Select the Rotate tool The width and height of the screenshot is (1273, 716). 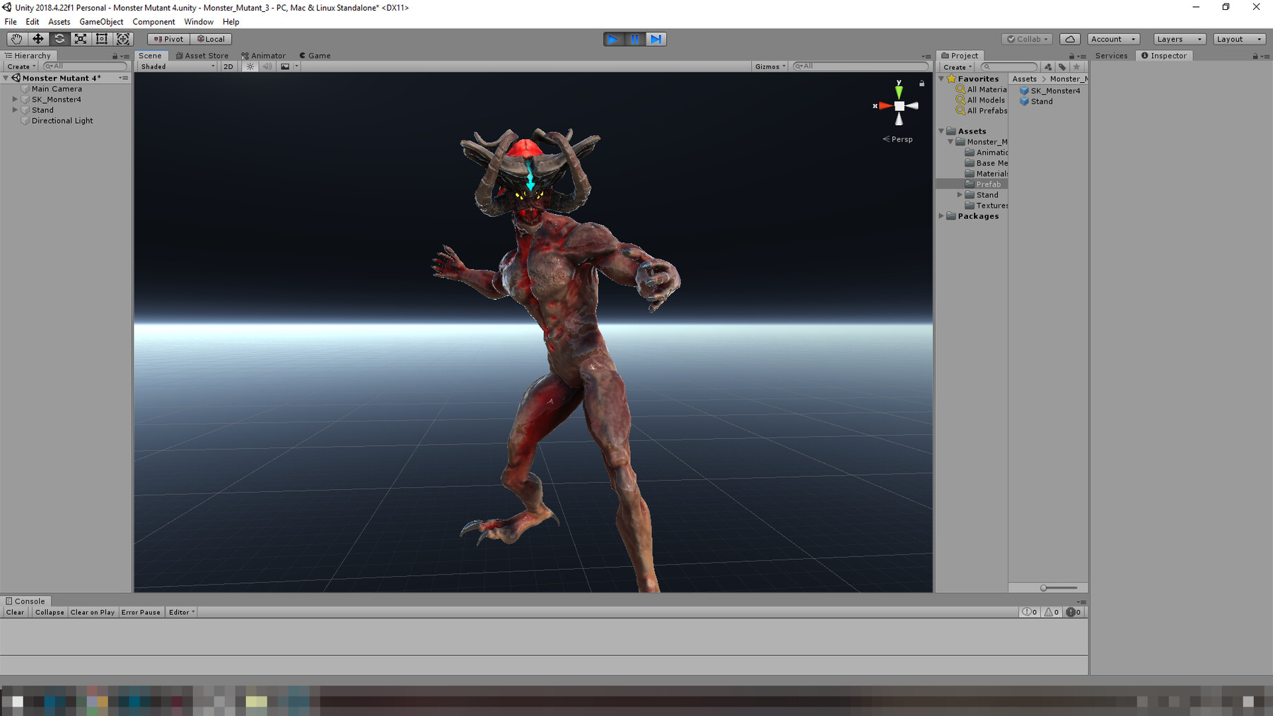click(59, 39)
